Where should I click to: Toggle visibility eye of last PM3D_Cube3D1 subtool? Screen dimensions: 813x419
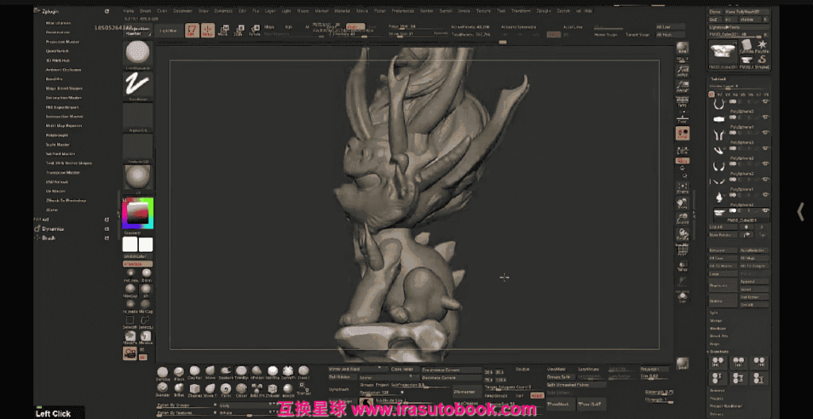click(765, 210)
